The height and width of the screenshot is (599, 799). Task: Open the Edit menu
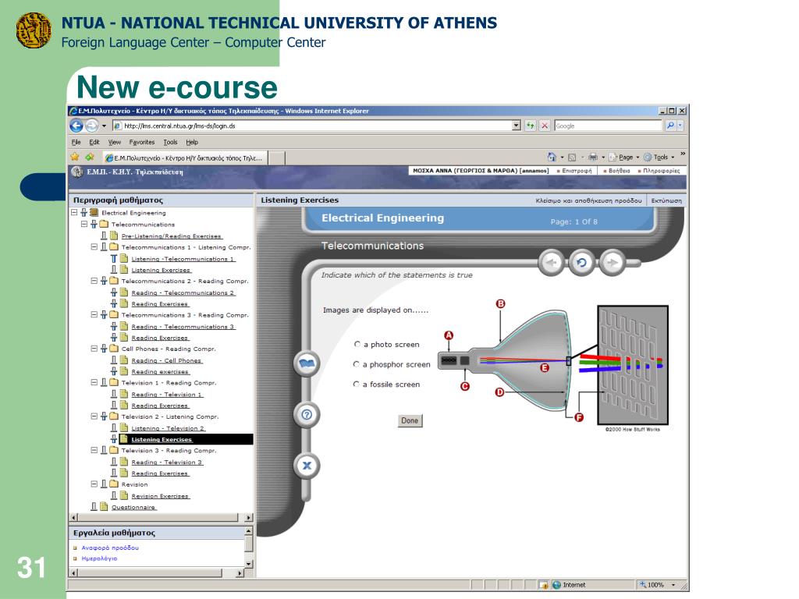click(94, 142)
